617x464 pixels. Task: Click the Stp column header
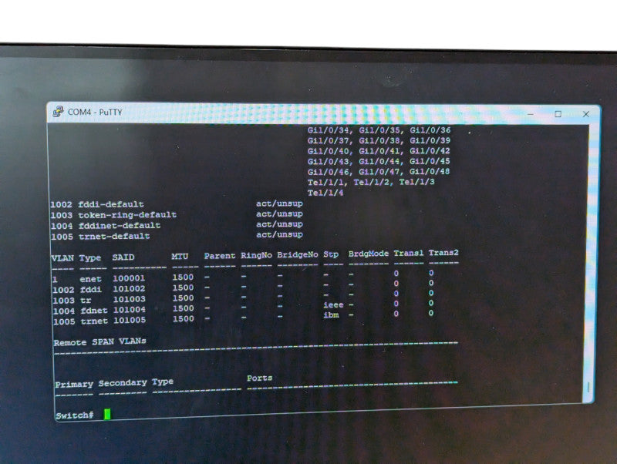pyautogui.click(x=331, y=254)
